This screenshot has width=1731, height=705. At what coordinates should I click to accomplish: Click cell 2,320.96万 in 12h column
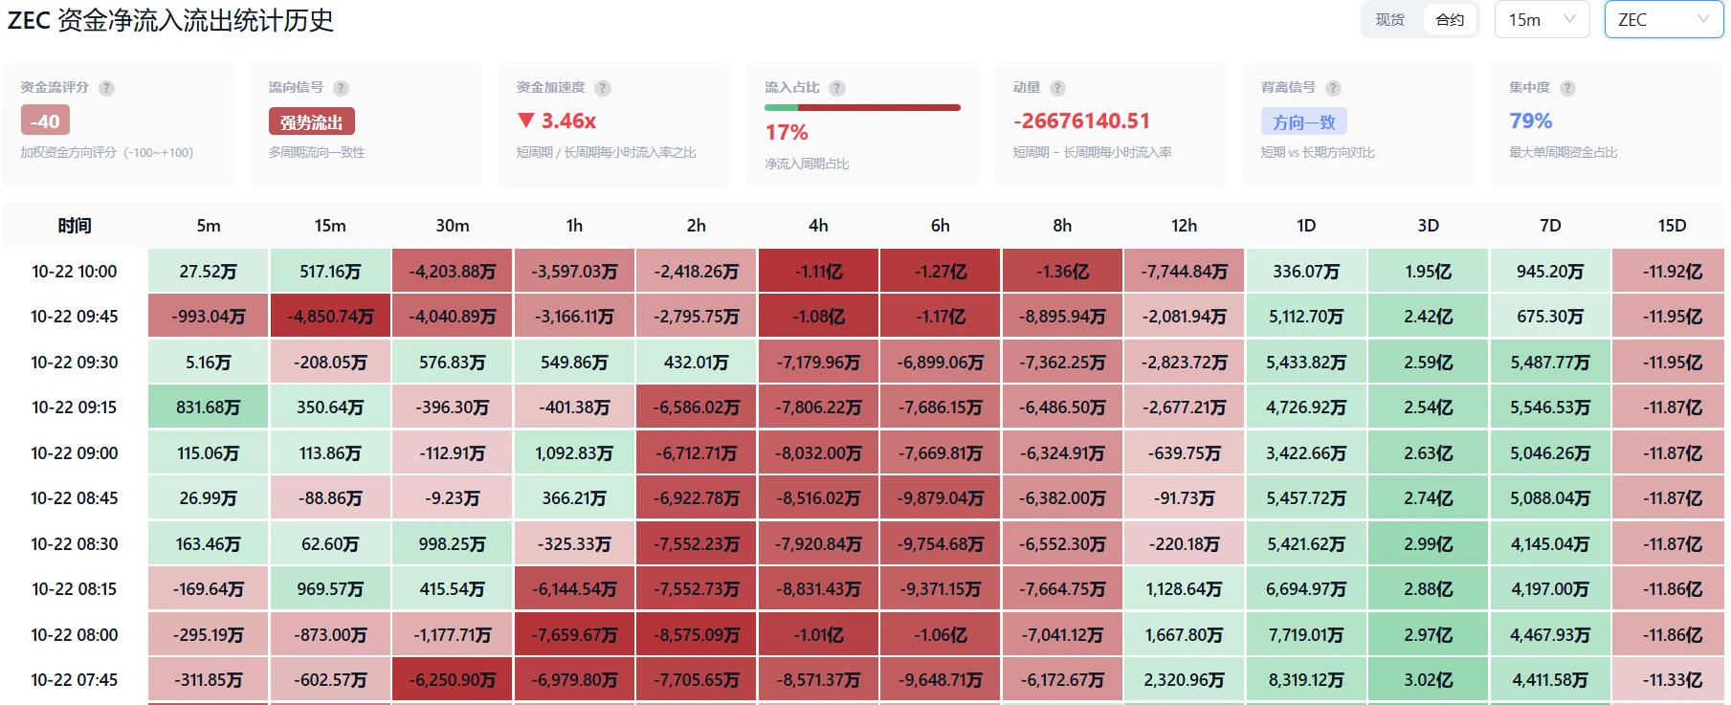tap(1185, 680)
